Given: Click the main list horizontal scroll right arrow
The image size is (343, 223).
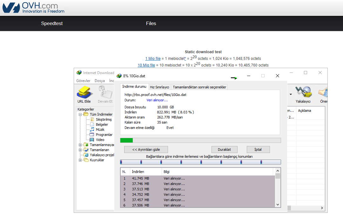Looking at the screenshot, I should coord(322,208).
